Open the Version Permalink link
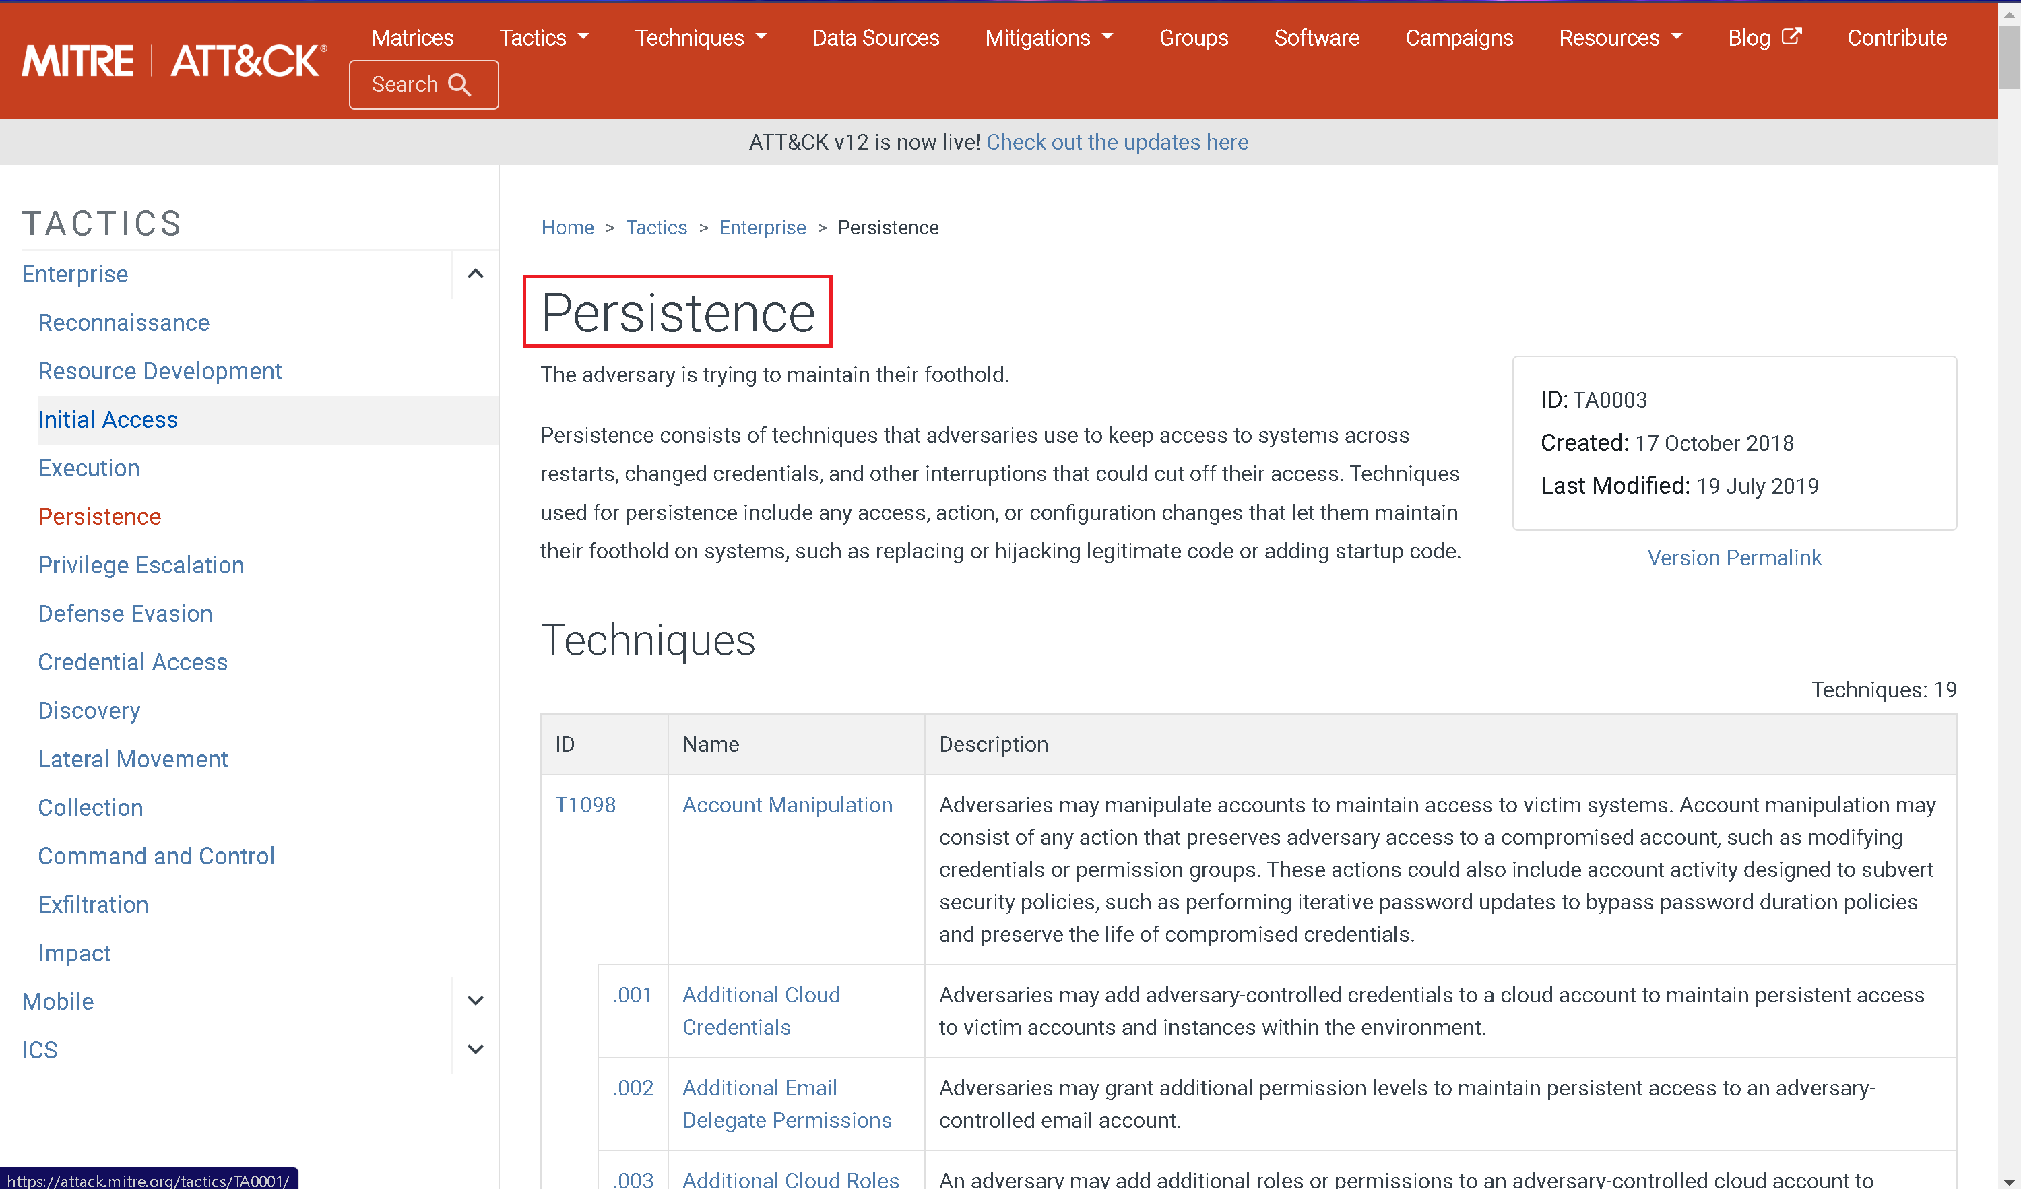 pyautogui.click(x=1734, y=557)
